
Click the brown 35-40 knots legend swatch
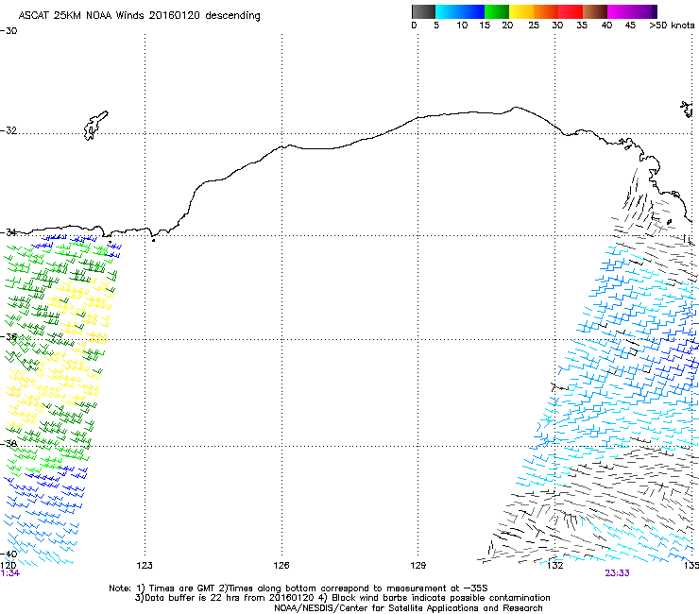(595, 11)
